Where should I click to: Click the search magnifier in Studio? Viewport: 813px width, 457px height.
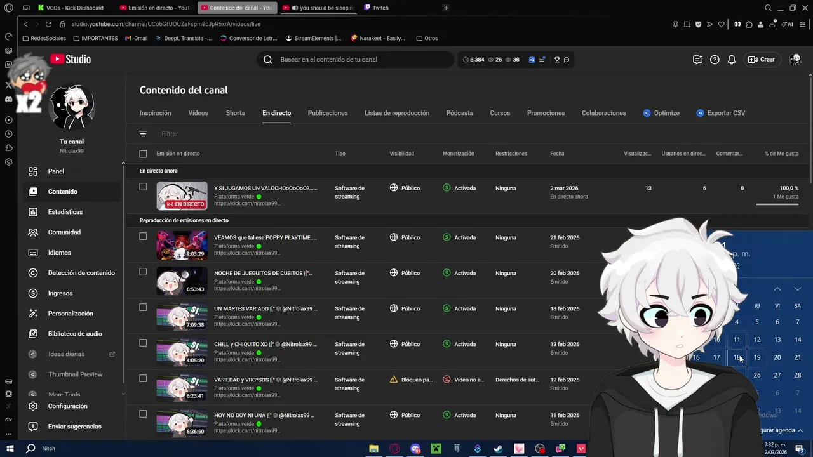pos(268,60)
